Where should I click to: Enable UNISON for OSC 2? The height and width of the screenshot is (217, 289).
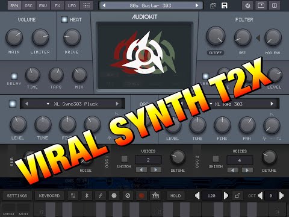tap(216, 159)
